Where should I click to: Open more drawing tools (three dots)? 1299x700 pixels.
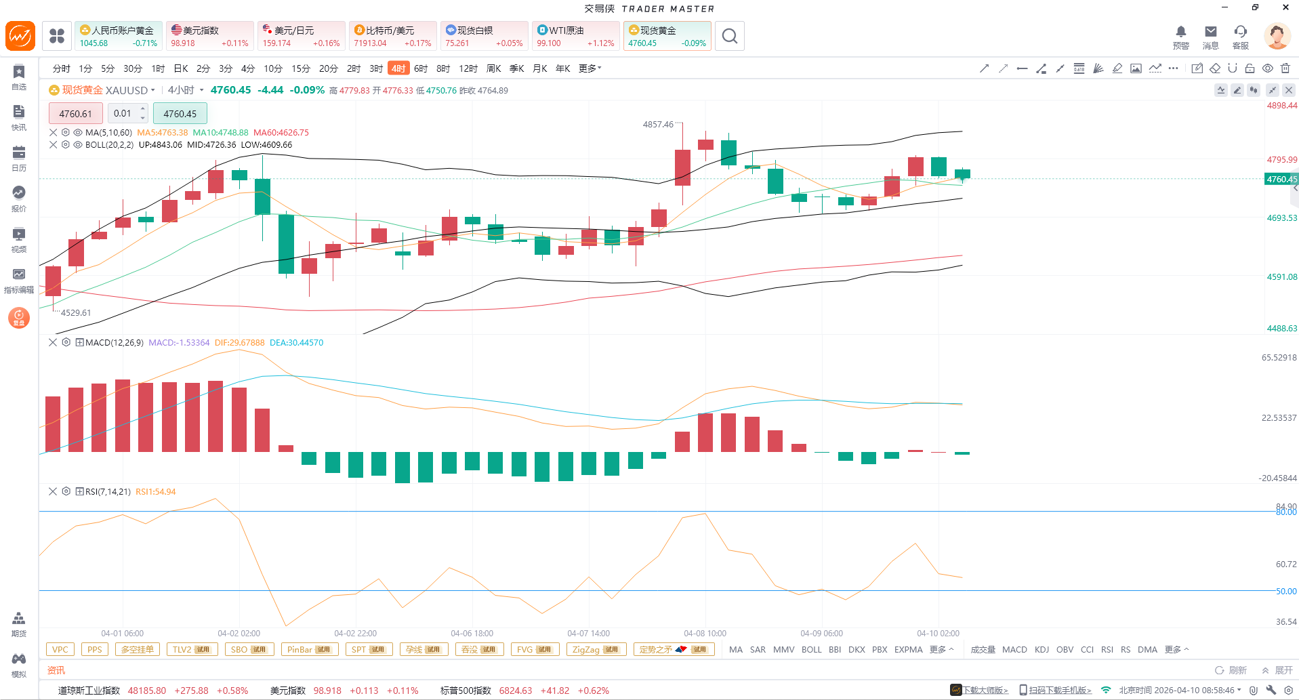click(x=1174, y=68)
